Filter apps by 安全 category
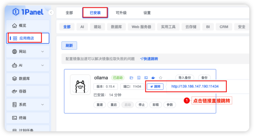The height and width of the screenshot is (136, 254). (x=242, y=27)
